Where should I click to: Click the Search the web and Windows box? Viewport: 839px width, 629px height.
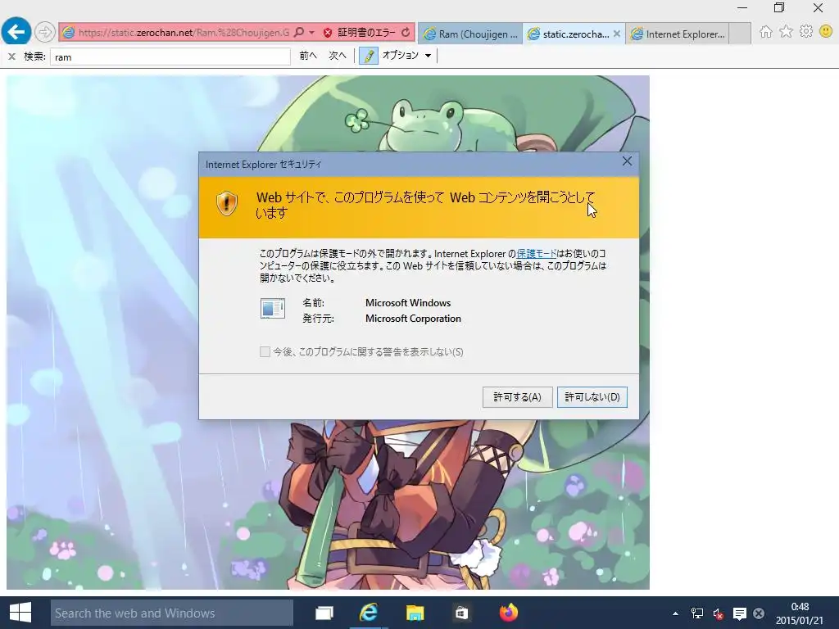[x=172, y=613]
